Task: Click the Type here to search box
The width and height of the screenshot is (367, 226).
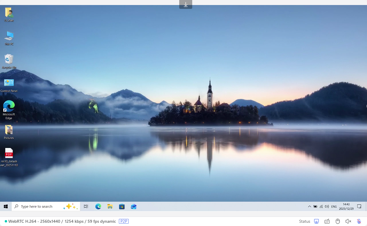Action: (x=41, y=207)
